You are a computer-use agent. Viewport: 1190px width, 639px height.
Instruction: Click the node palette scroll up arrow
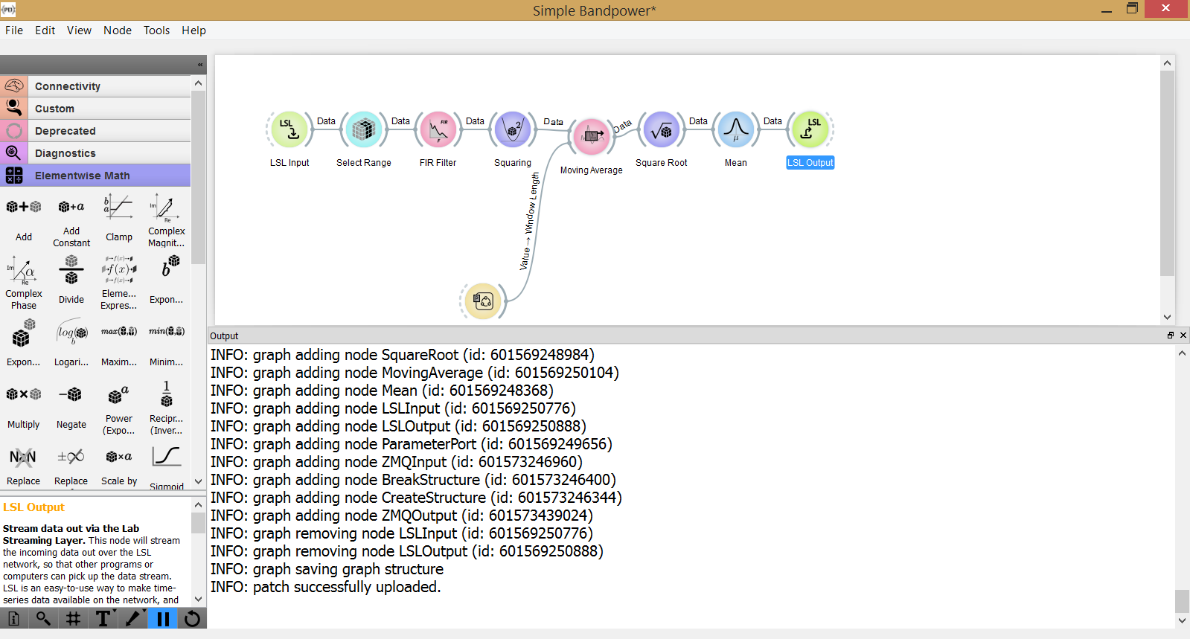pyautogui.click(x=198, y=83)
